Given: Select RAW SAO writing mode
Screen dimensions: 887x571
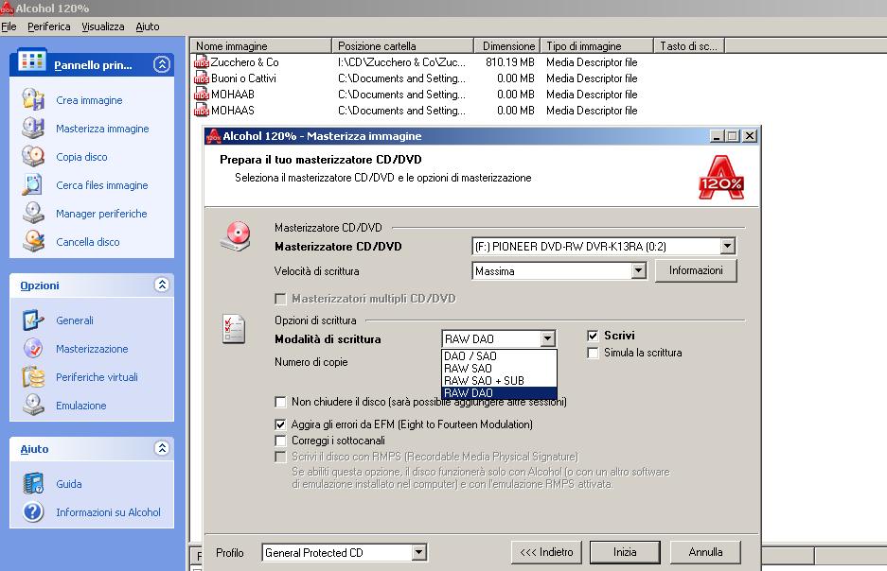Looking at the screenshot, I should click(499, 369).
